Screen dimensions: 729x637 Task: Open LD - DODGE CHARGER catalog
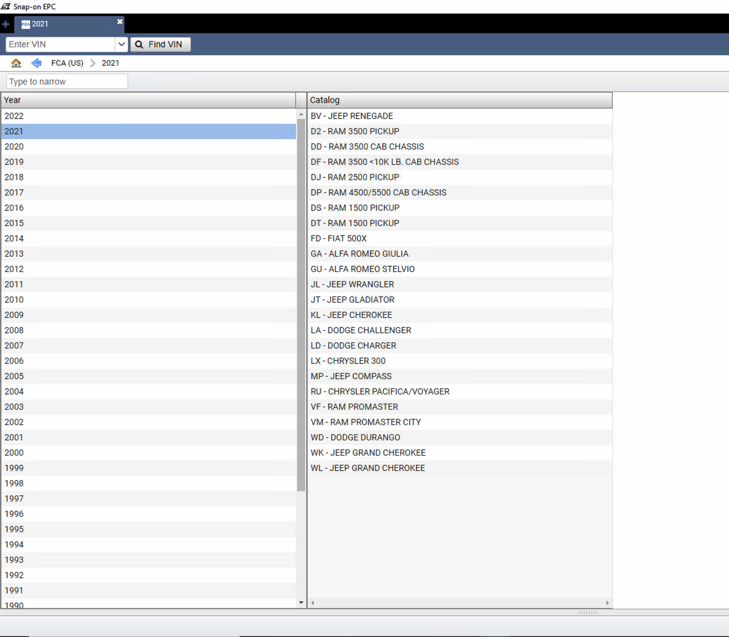[x=460, y=345]
